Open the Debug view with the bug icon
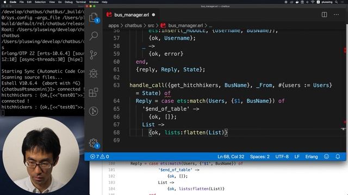The width and height of the screenshot is (348, 195). (x=94, y=74)
